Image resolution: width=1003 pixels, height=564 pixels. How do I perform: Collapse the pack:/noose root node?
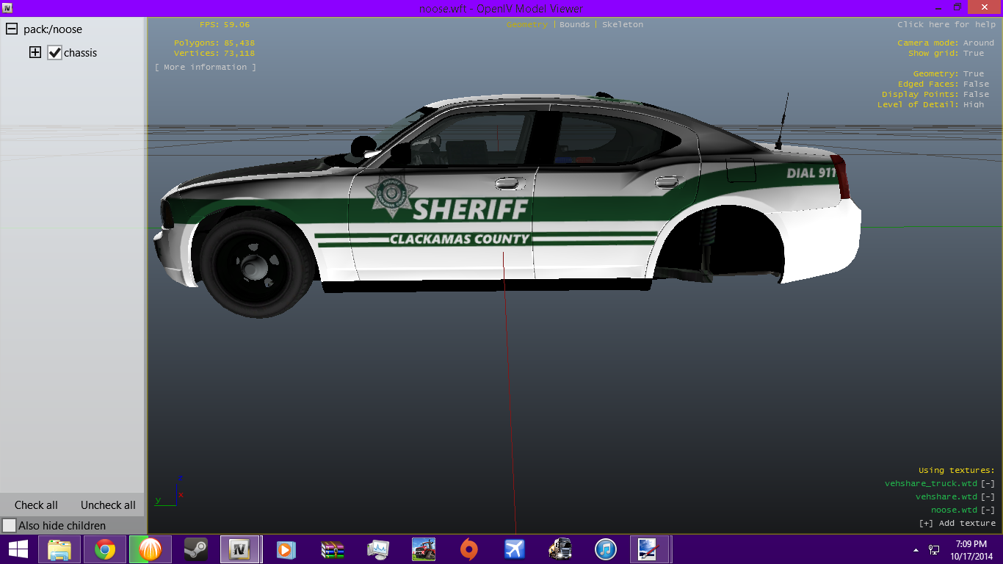pos(12,29)
